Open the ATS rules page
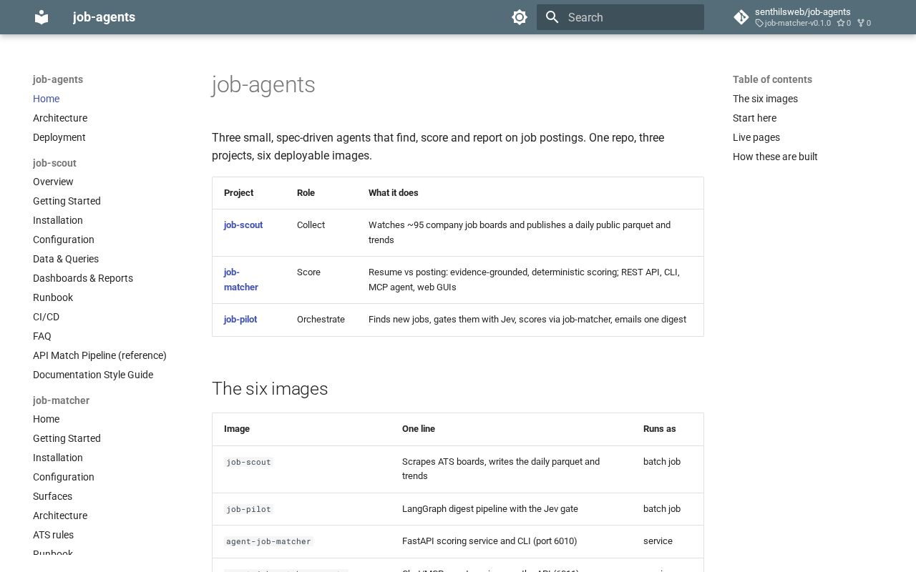Screen dimensions: 916x572 [x=53, y=535]
